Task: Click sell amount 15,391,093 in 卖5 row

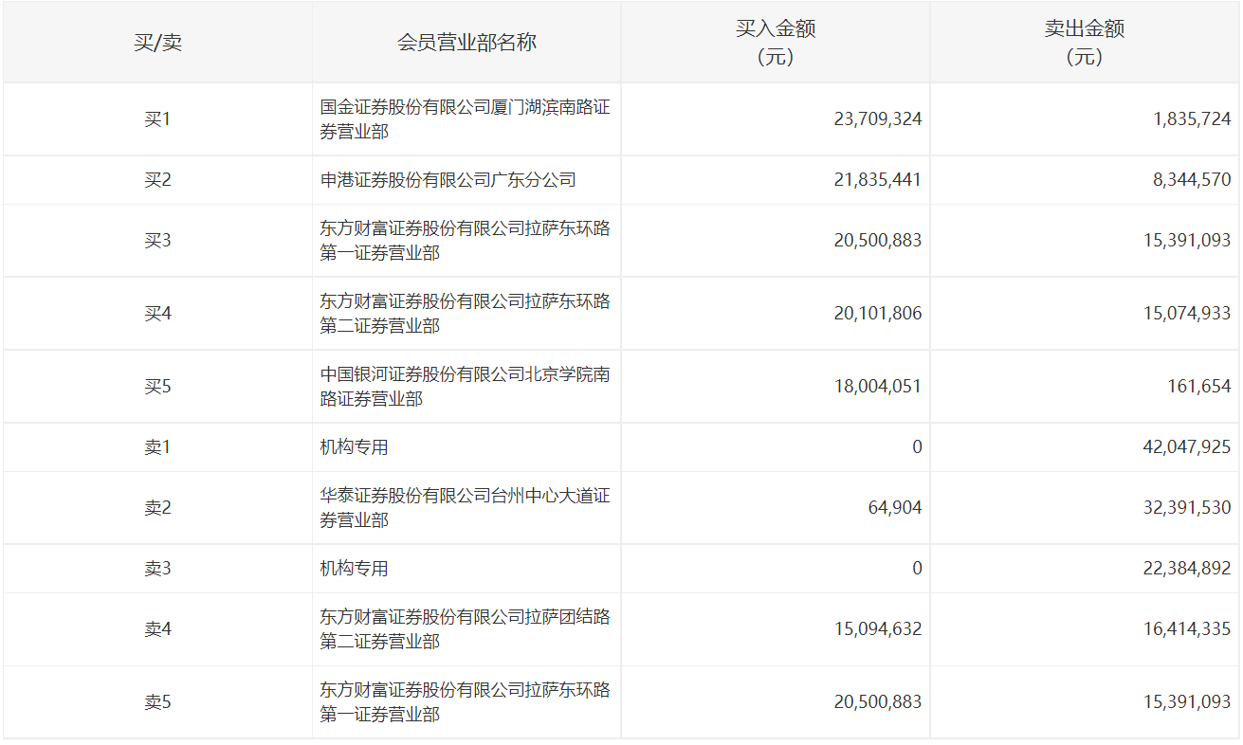Action: pyautogui.click(x=1187, y=702)
